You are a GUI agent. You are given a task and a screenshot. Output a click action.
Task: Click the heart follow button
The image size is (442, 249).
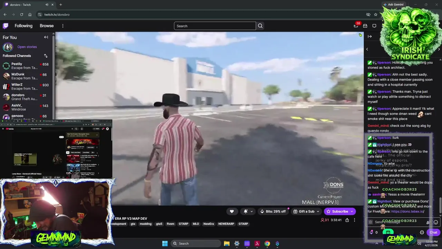click(232, 211)
